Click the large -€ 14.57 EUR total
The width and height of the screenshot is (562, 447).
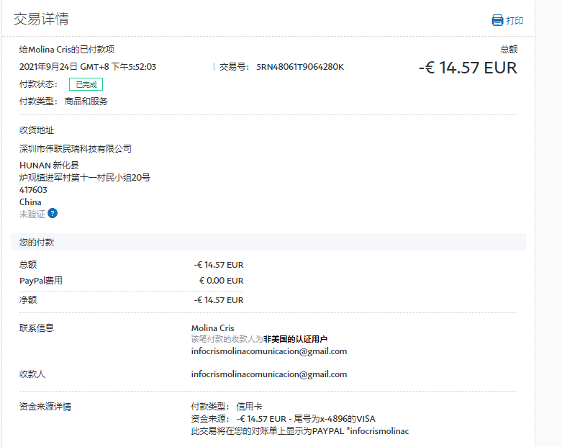coord(468,68)
